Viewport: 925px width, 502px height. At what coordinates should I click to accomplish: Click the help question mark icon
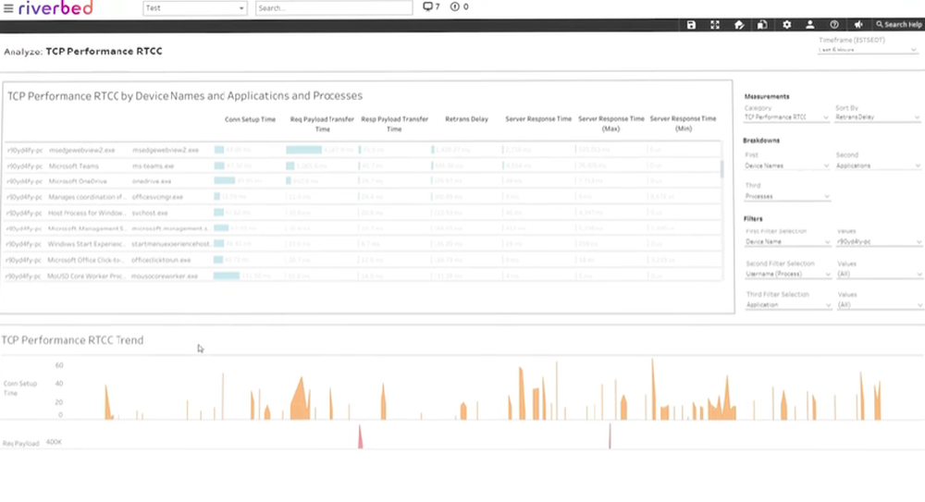[834, 25]
